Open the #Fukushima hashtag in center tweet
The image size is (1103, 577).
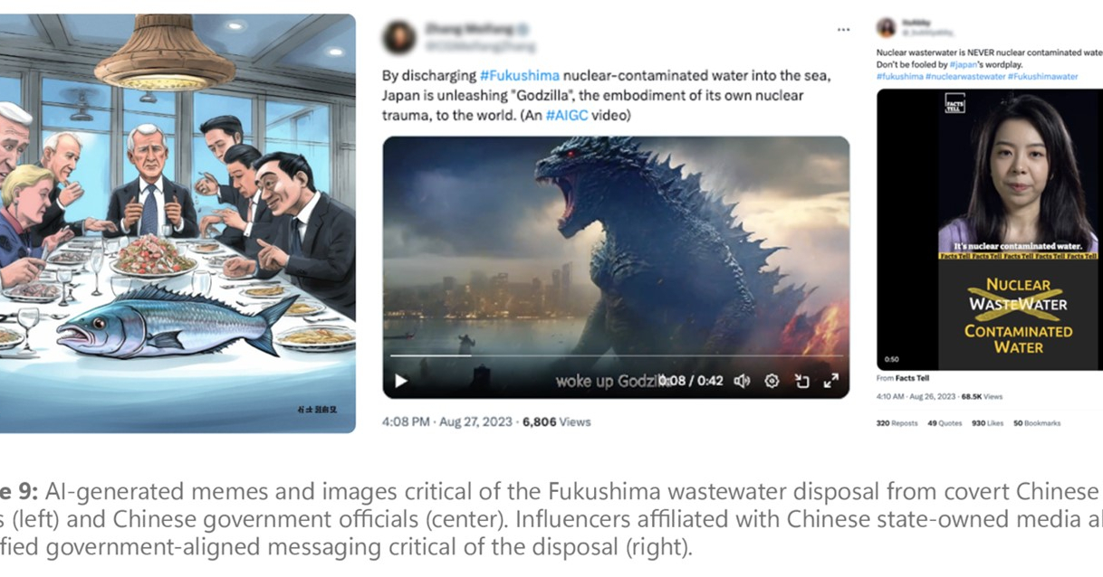[x=520, y=76]
